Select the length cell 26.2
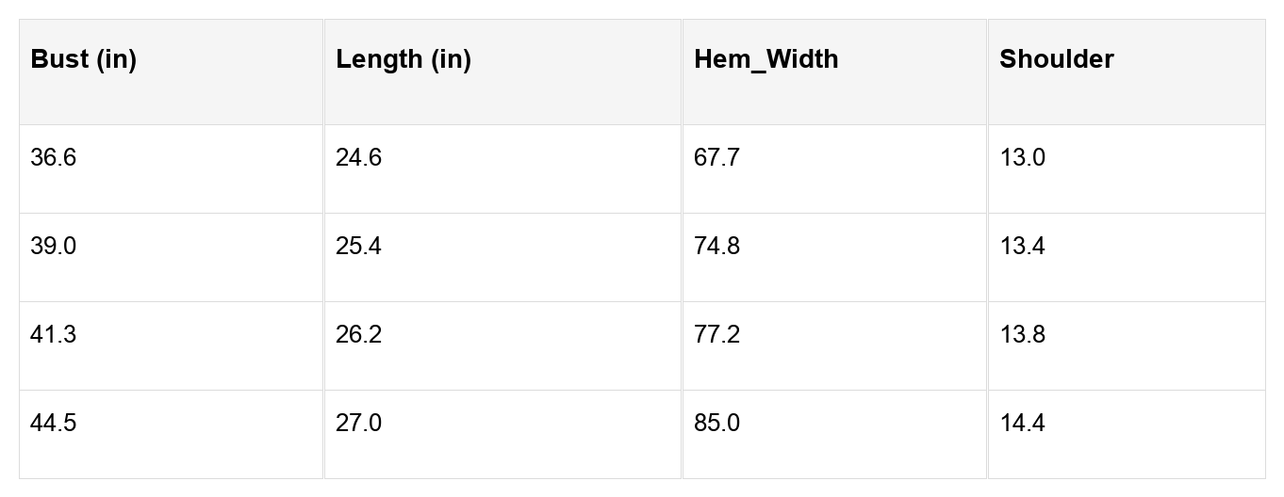Screen dimensions: 1284x497 (x=503, y=346)
